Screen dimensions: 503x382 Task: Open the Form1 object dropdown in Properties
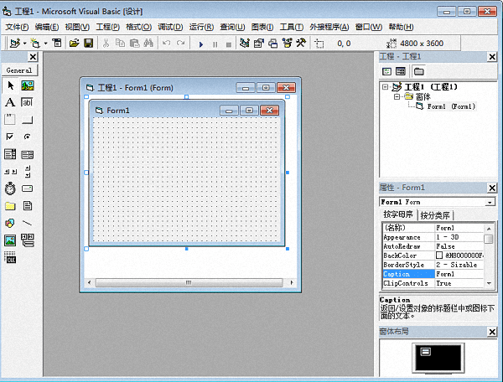tap(490, 201)
